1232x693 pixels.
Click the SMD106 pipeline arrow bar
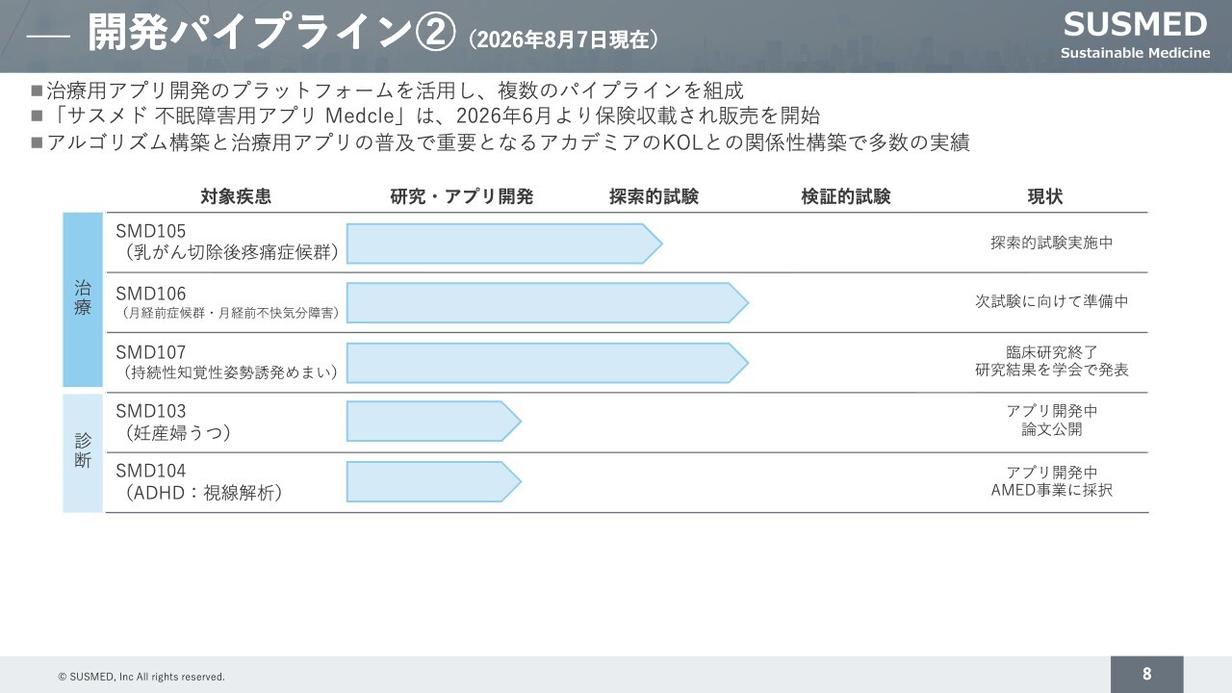(x=547, y=302)
